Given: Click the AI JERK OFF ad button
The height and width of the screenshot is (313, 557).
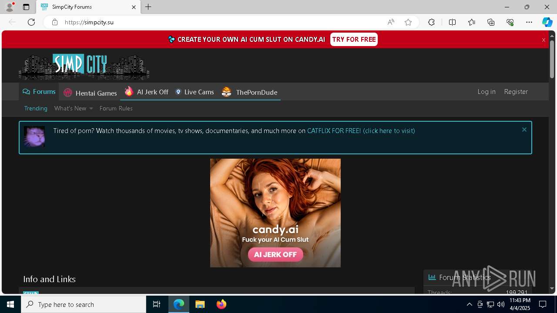Looking at the screenshot, I should (275, 255).
